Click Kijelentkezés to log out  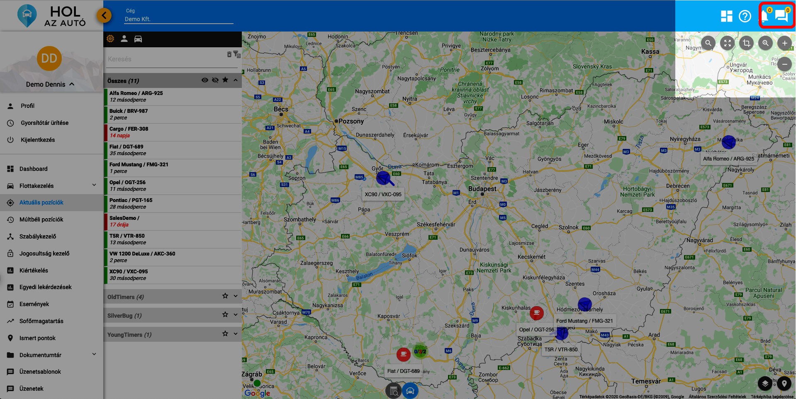[x=38, y=140]
